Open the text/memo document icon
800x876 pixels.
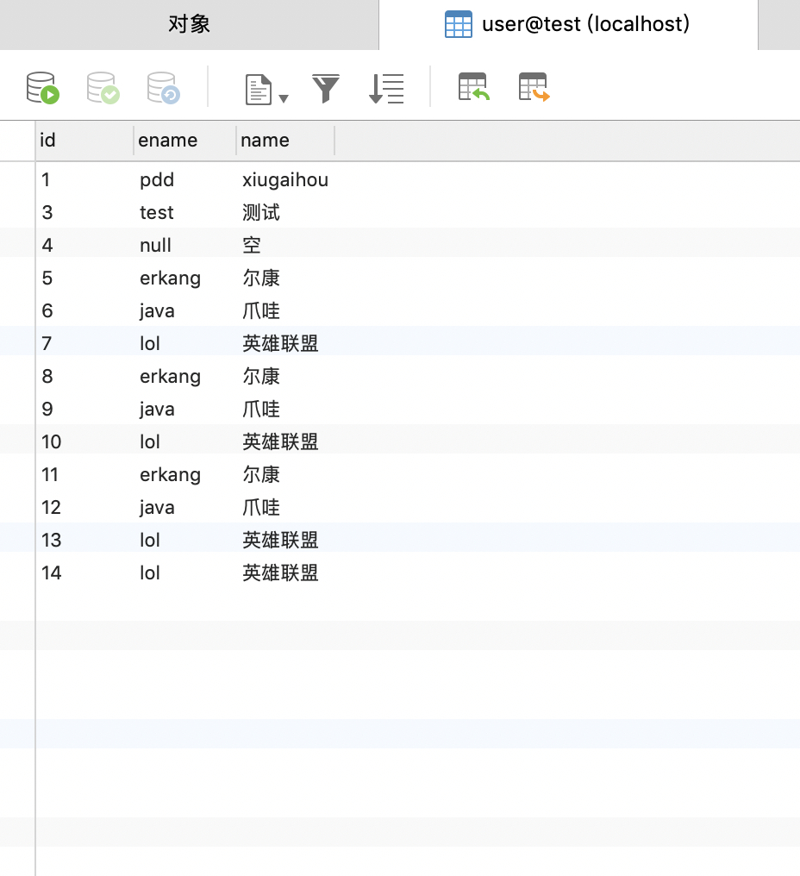click(258, 89)
